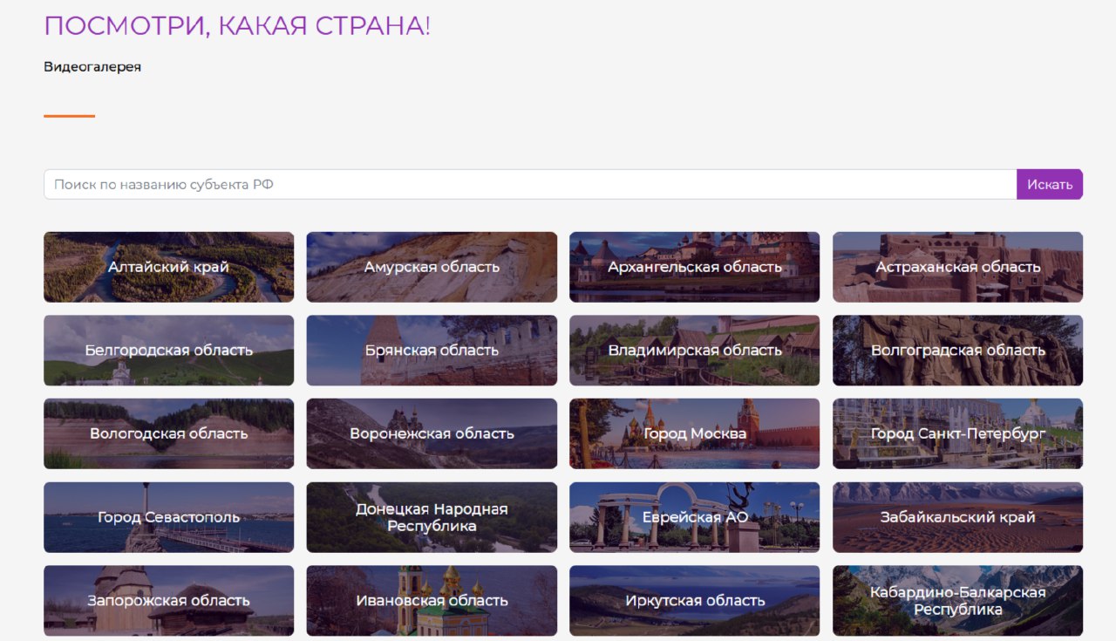Image resolution: width=1116 pixels, height=641 pixels.
Task: Open the Город Санкт-Петербург card
Action: pyautogui.click(x=958, y=433)
